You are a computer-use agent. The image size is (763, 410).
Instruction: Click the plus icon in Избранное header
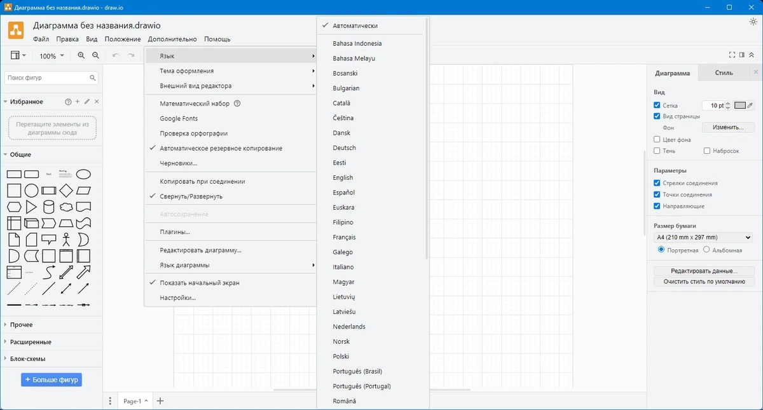coord(78,102)
